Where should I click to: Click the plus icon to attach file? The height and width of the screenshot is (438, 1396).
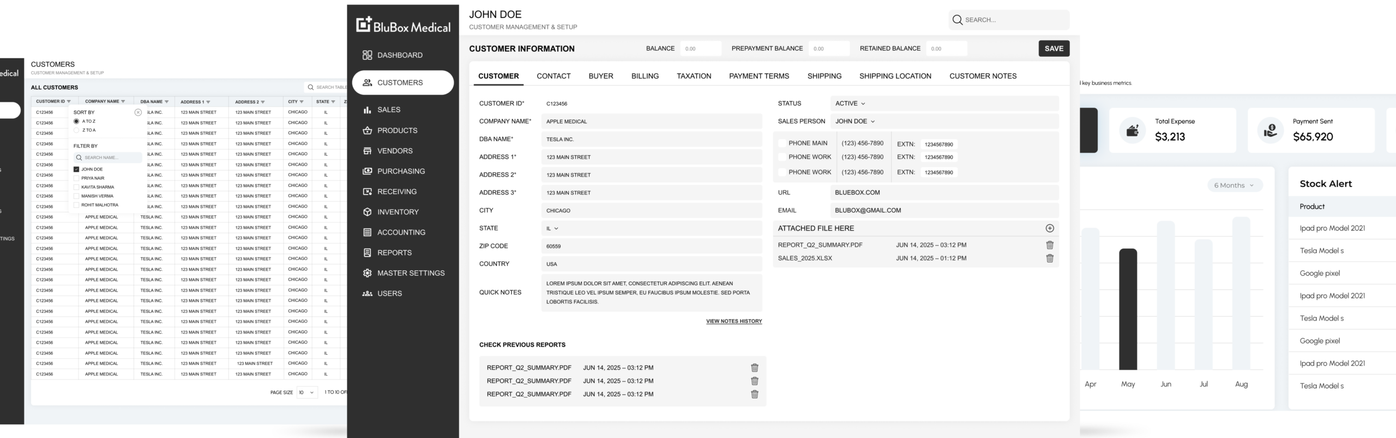tap(1049, 228)
